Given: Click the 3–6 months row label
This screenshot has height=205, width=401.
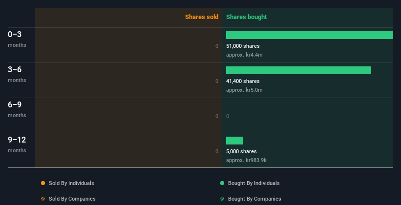Looking at the screenshot, I should tap(17, 74).
